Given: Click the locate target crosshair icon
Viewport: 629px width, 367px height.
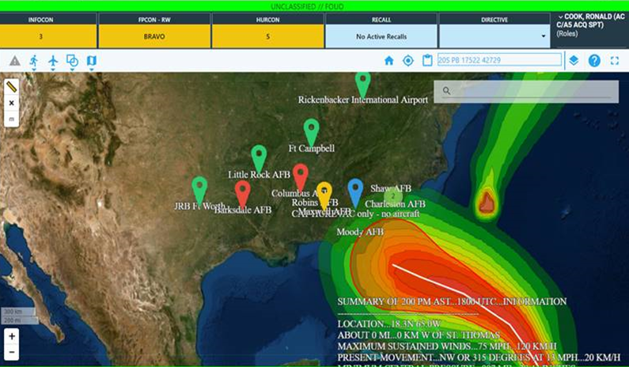Looking at the screenshot, I should [408, 61].
